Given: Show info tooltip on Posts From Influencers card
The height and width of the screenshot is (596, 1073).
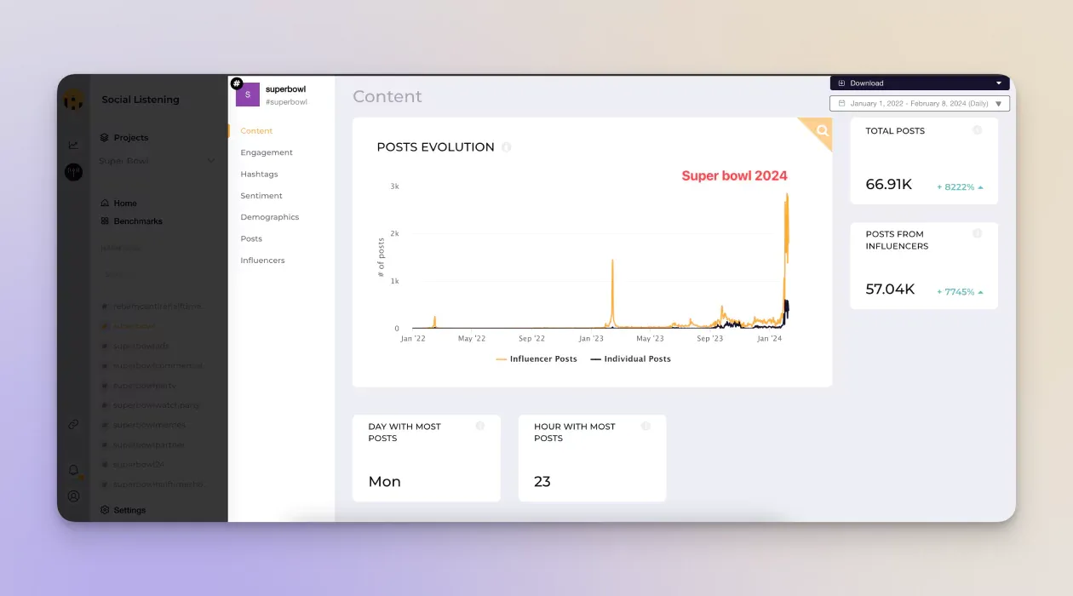Looking at the screenshot, I should pos(978,233).
